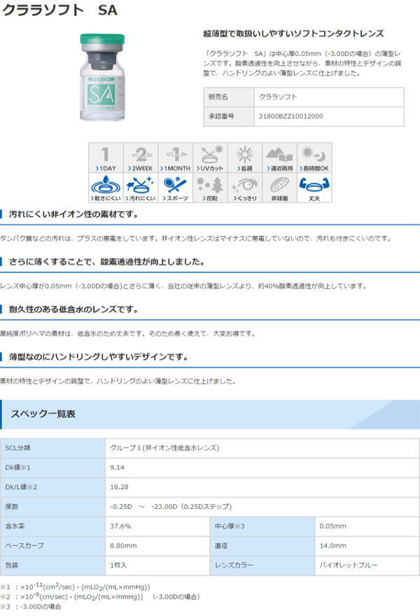
Task: Click the 1DAY lens type icon
Action: tap(106, 158)
